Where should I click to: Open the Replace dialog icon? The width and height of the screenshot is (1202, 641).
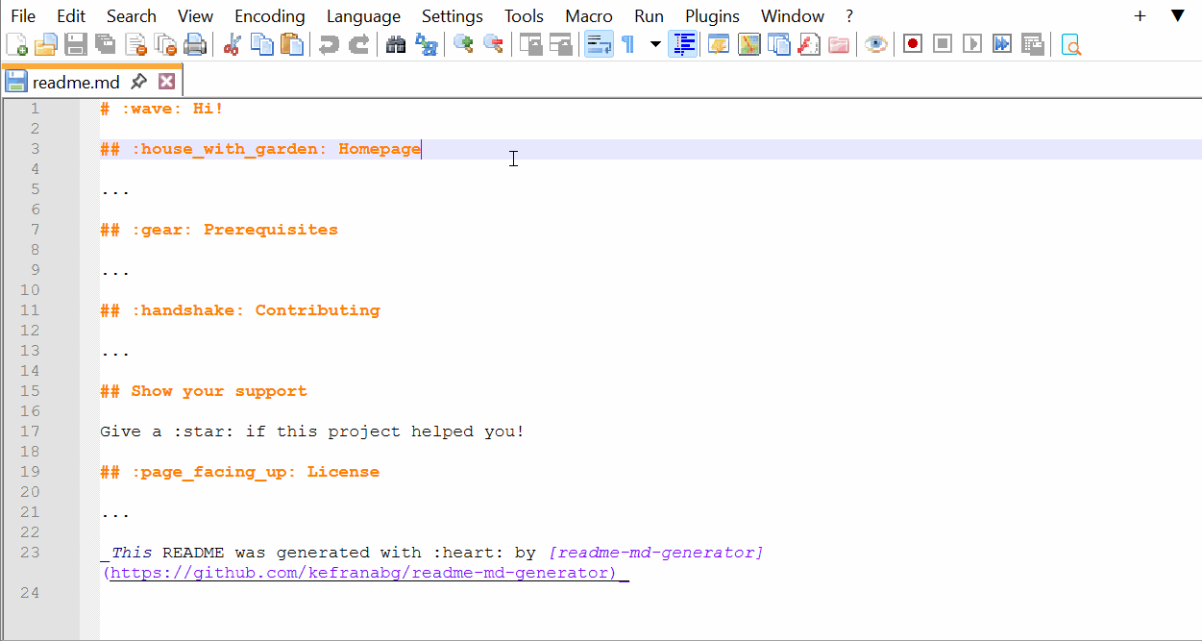tap(426, 43)
